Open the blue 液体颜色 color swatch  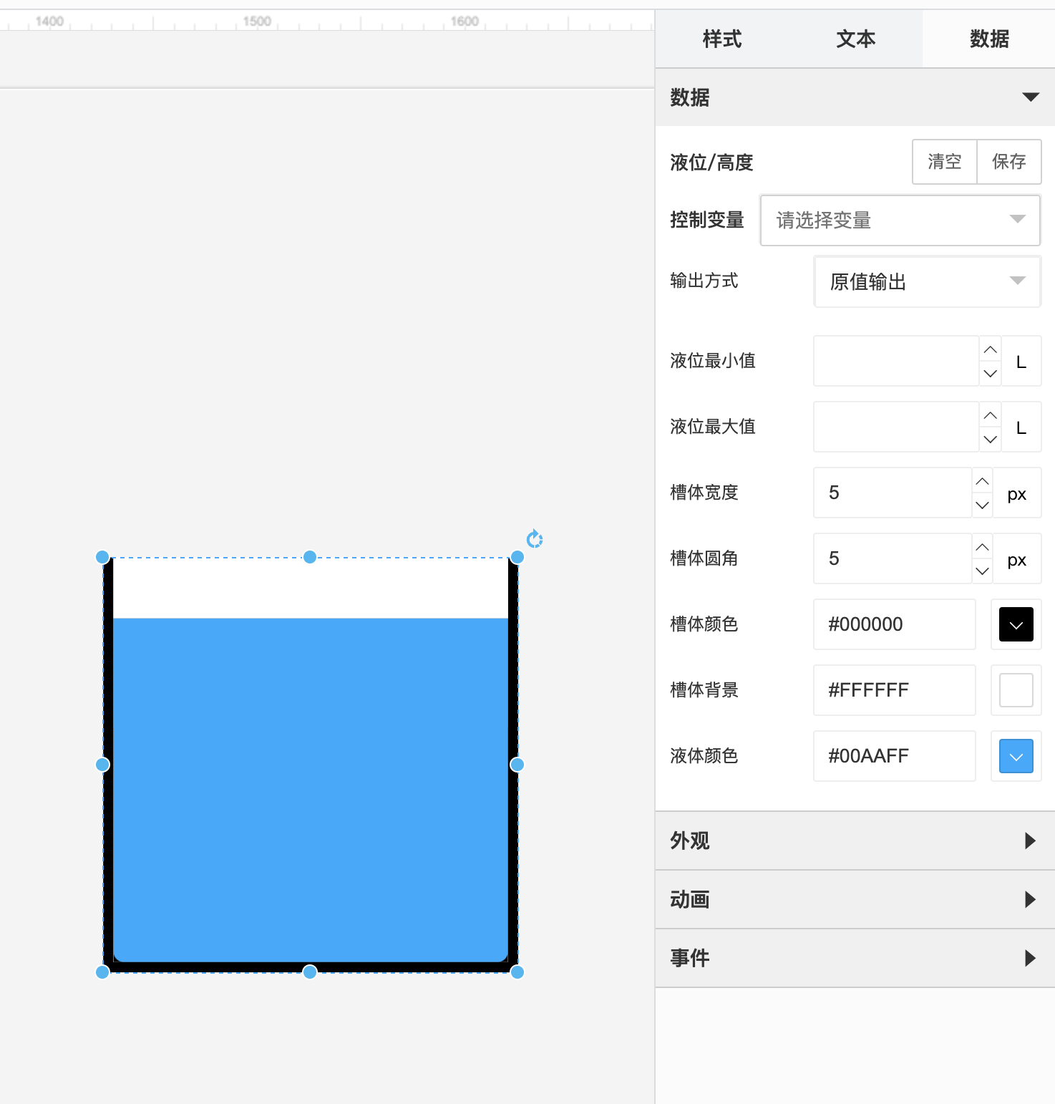pyautogui.click(x=1016, y=756)
